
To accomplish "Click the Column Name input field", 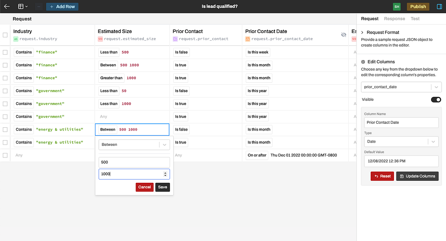I will (x=401, y=123).
